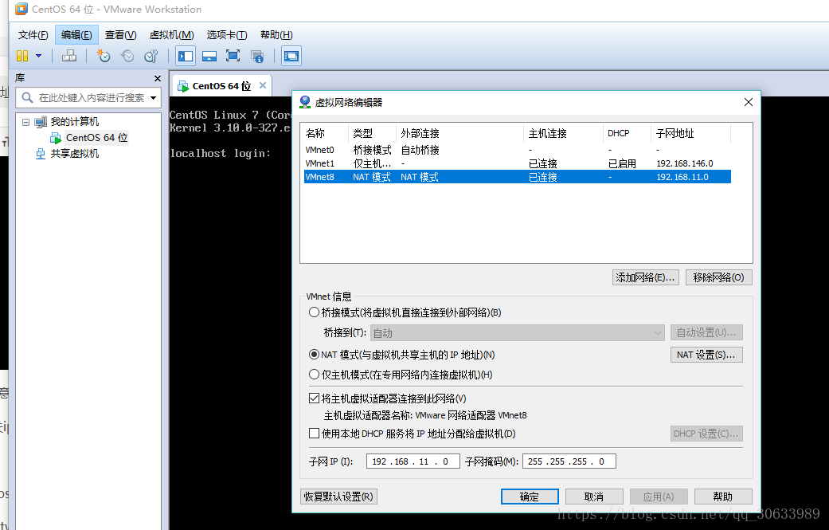Open the snapshot manager icon
This screenshot has width=829, height=530.
tap(151, 56)
